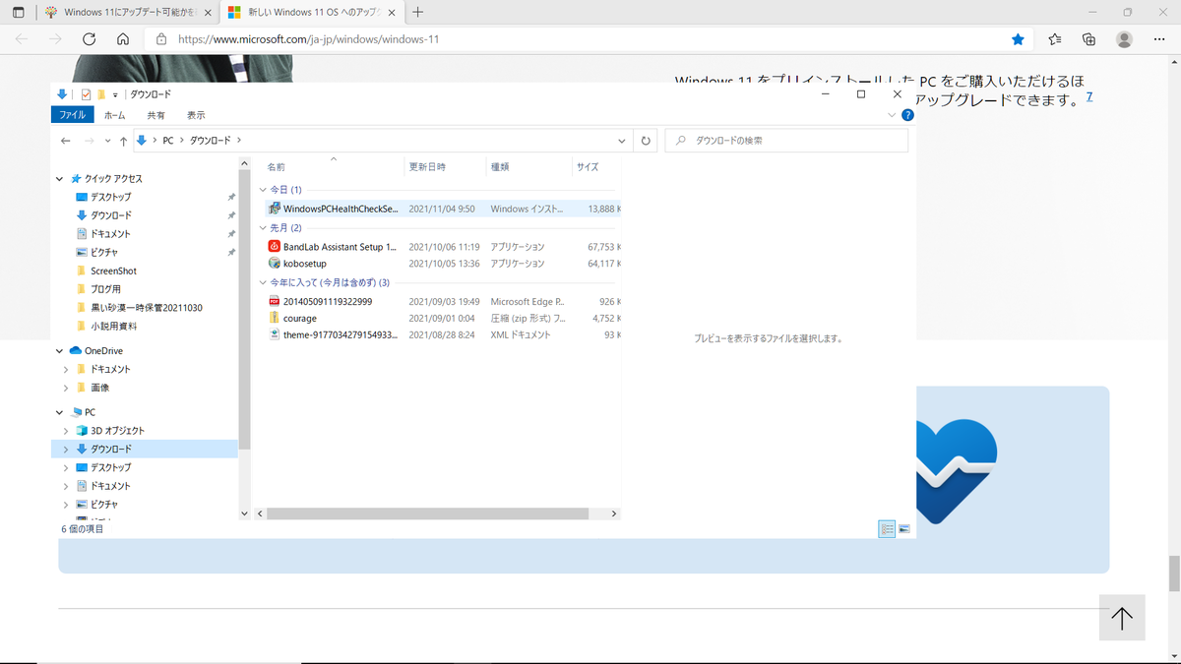Collapse the クイック アクセス tree node
1181x664 pixels.
(x=61, y=179)
